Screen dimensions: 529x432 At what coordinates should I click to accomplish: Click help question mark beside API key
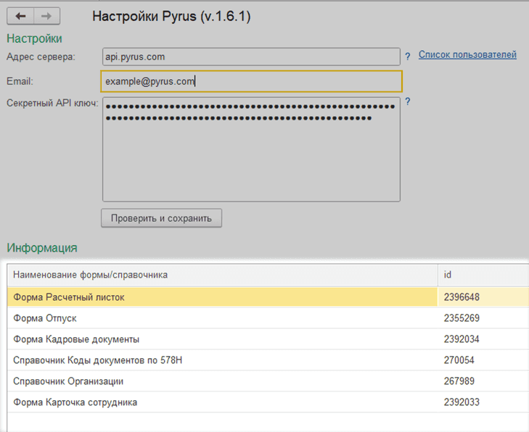(x=408, y=102)
